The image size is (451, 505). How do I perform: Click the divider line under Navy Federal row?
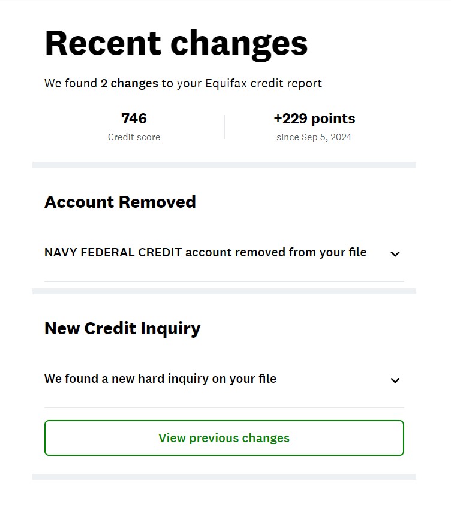click(224, 281)
